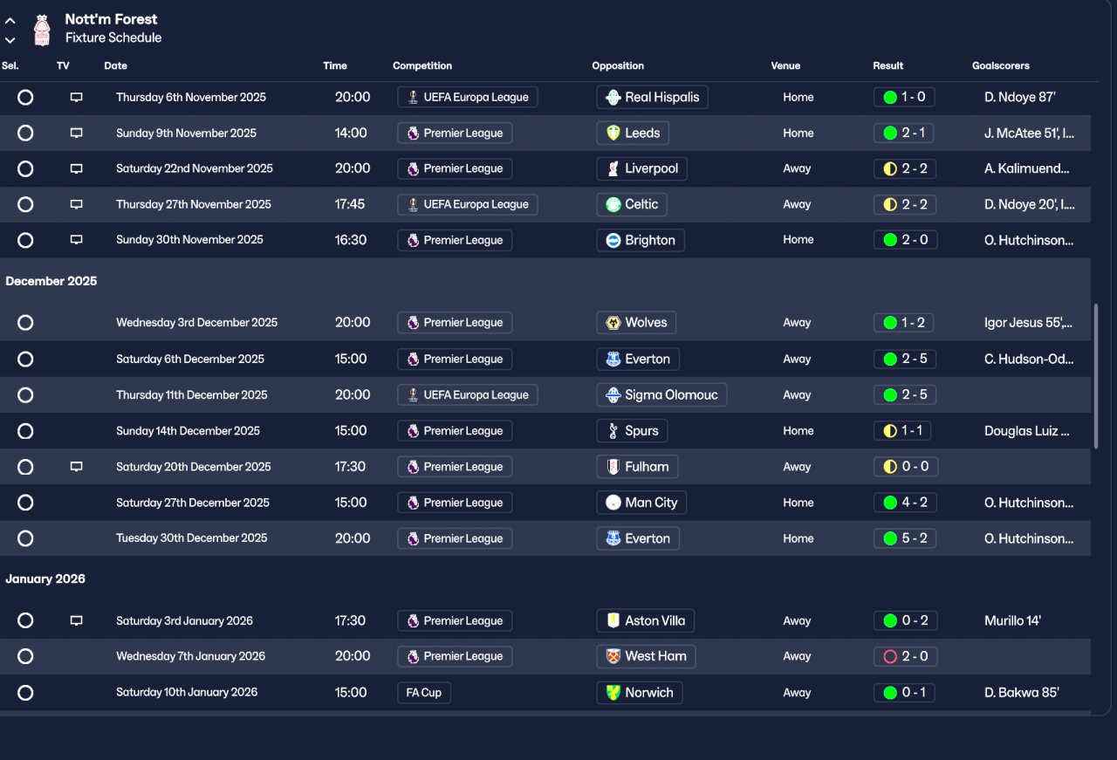Click the TV icon for the Aston Villa match

point(76,621)
